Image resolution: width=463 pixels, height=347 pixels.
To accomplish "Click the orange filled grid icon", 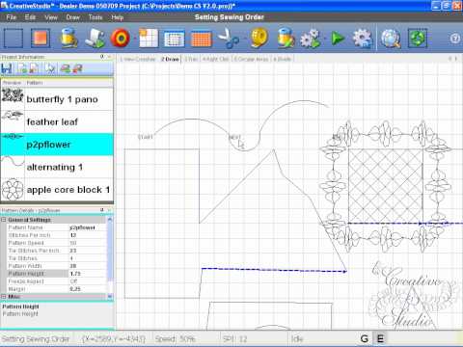I will [201, 39].
